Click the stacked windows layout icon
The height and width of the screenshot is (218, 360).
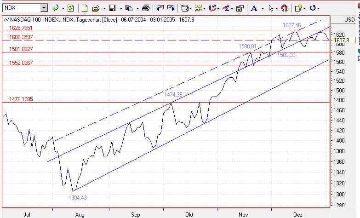point(184,8)
